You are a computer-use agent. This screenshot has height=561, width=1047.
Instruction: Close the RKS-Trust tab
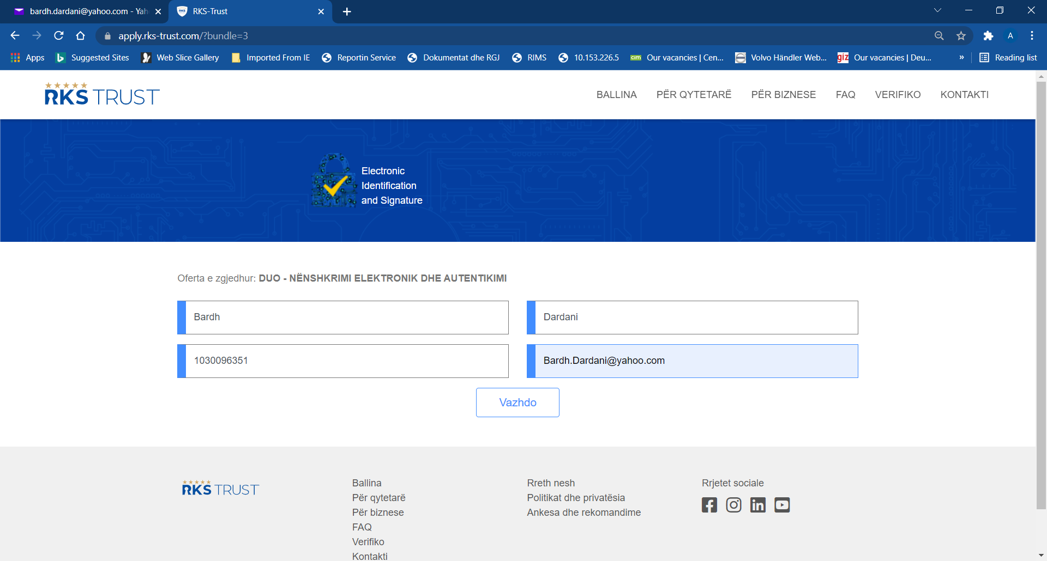click(321, 11)
